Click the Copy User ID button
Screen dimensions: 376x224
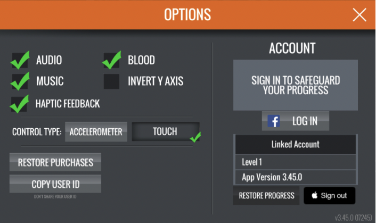(55, 184)
